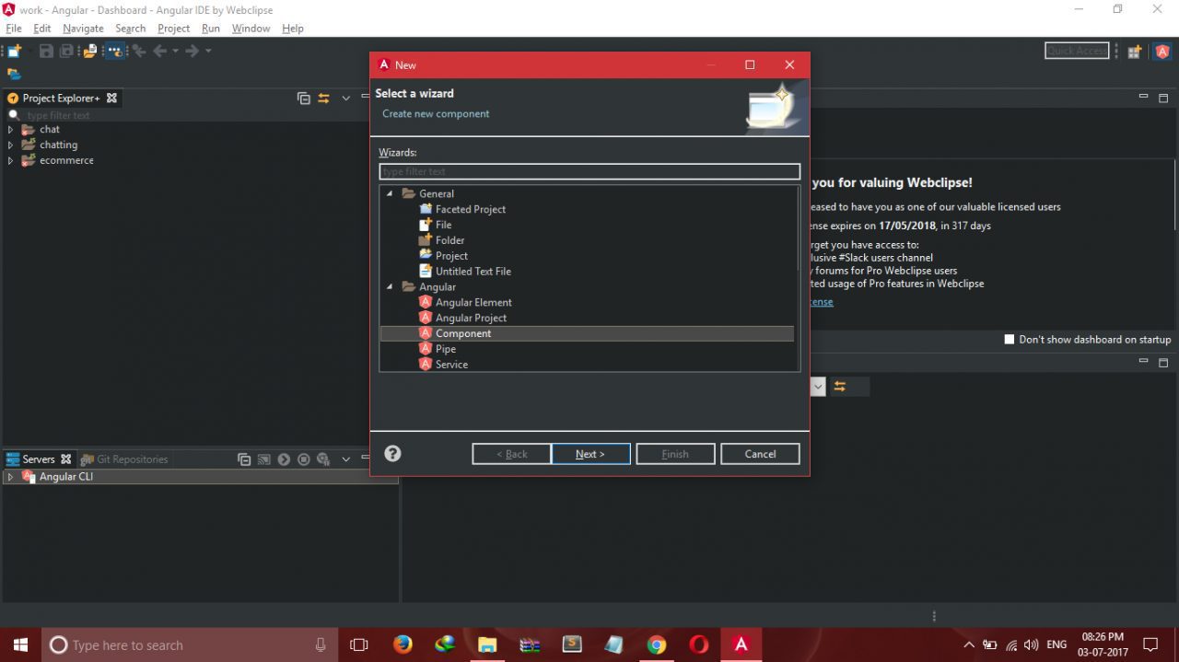1179x662 pixels.
Task: Click the Opera icon in taskbar
Action: pos(699,645)
